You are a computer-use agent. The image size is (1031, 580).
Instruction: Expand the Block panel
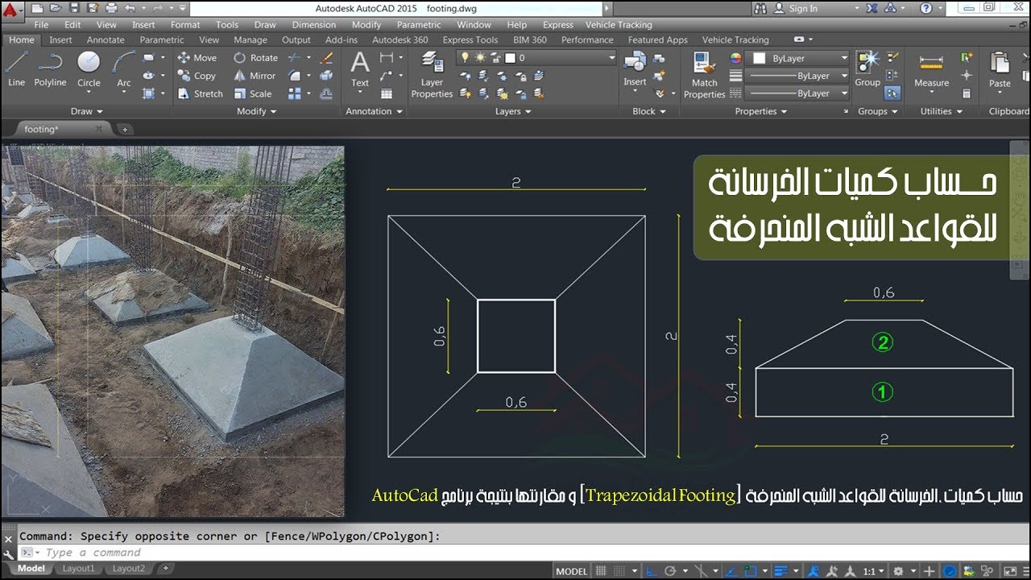tap(648, 111)
